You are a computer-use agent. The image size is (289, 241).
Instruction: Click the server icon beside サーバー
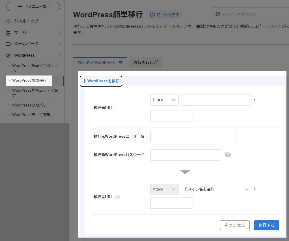coord(8,33)
